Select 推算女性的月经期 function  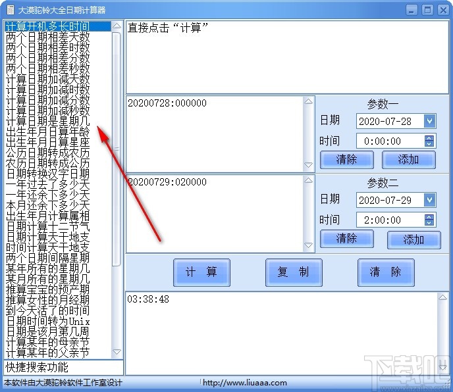click(58, 301)
